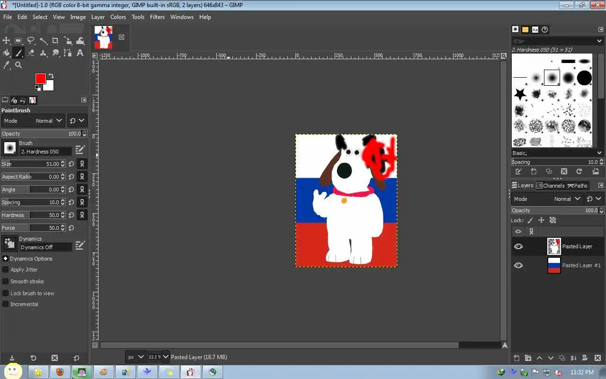Viewport: 606px width, 379px height.
Task: Open the dynamics editor next to Dynamics Off
Action: coord(80,245)
